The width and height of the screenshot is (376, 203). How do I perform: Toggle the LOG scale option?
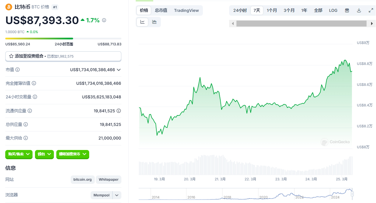click(x=333, y=10)
